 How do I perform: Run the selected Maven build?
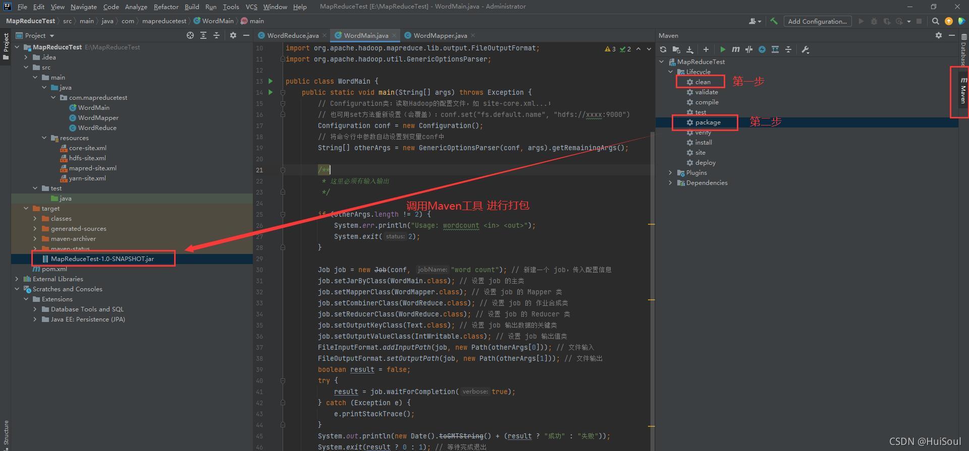point(723,49)
